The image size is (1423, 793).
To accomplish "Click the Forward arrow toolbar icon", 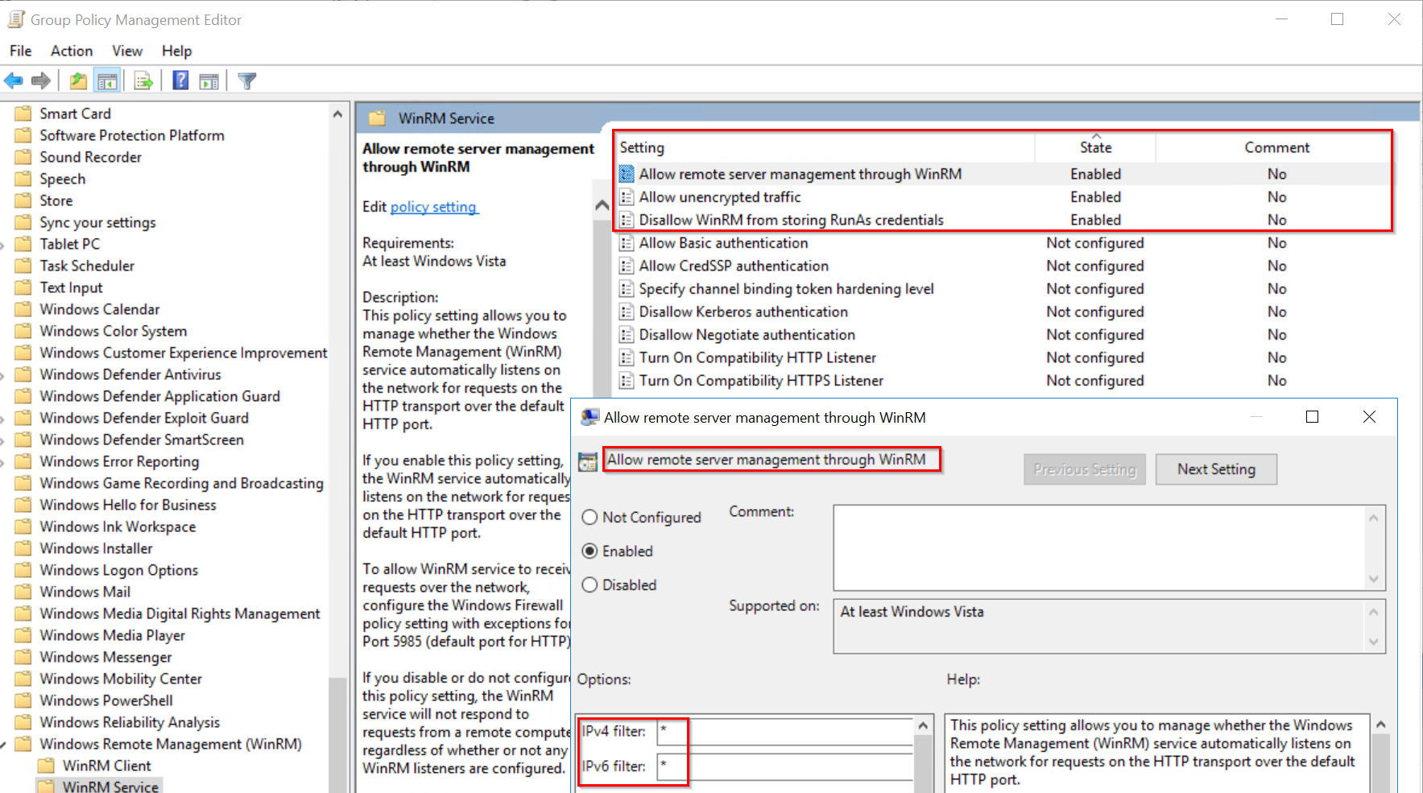I will click(41, 81).
